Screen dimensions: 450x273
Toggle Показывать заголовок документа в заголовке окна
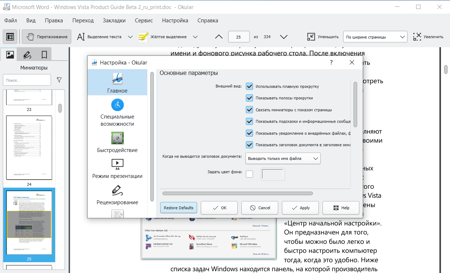point(249,145)
